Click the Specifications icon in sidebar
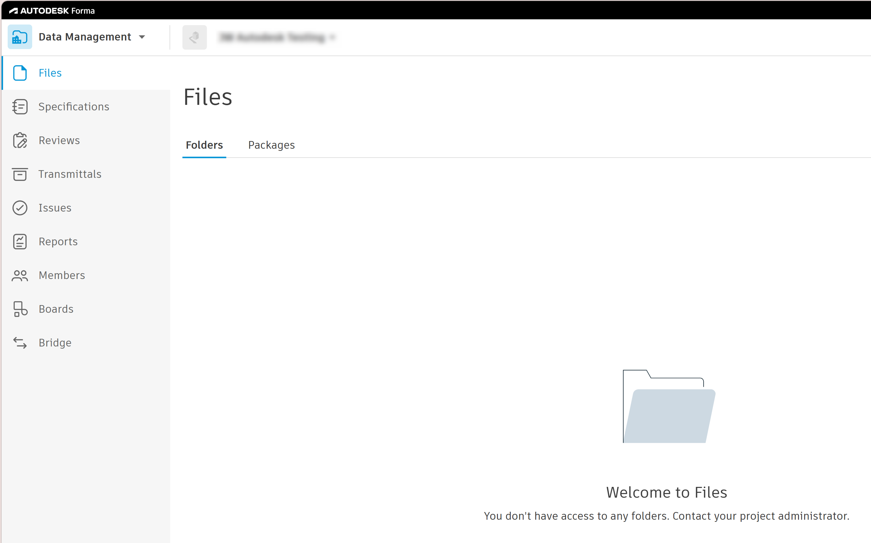The width and height of the screenshot is (871, 543). coord(20,107)
